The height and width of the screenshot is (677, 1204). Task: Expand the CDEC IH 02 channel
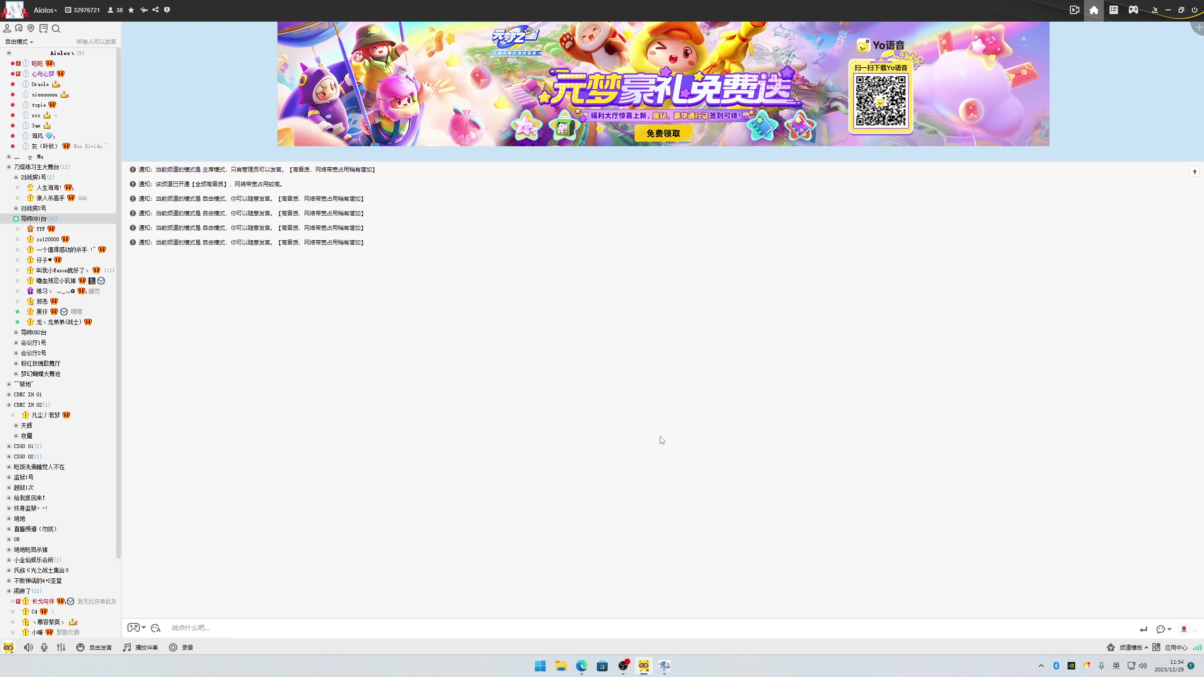(9, 405)
